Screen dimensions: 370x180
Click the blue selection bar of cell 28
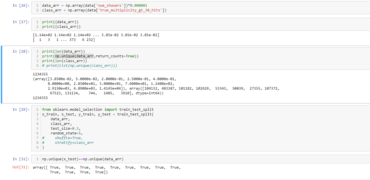point(2,75)
